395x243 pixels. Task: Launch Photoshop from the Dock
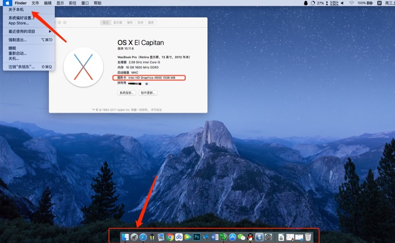click(197, 237)
